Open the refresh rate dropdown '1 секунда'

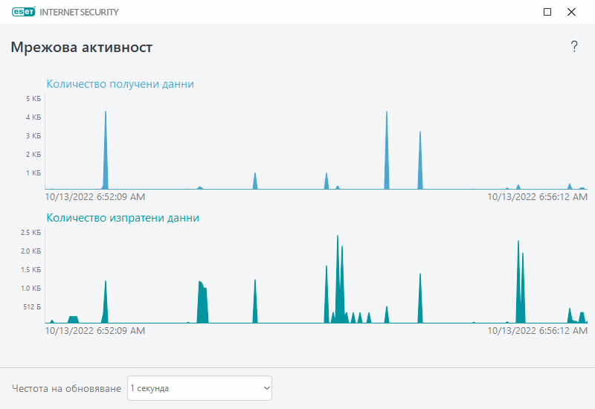pos(199,388)
